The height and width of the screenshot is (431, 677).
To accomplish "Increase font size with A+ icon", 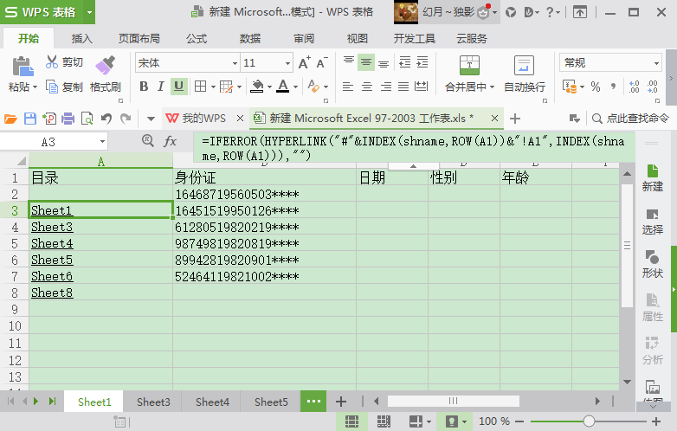I will (x=304, y=63).
